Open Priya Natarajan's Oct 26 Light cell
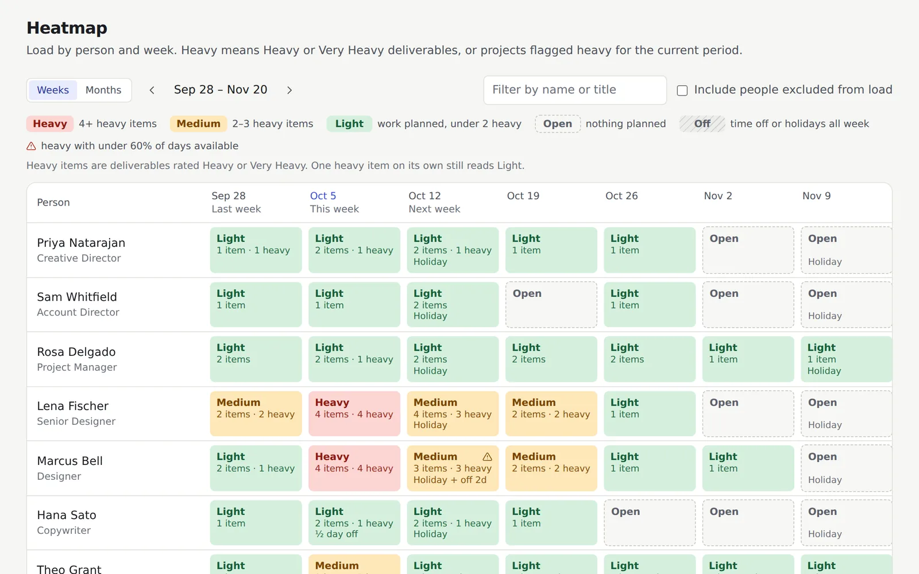Image resolution: width=919 pixels, height=574 pixels. click(x=650, y=250)
